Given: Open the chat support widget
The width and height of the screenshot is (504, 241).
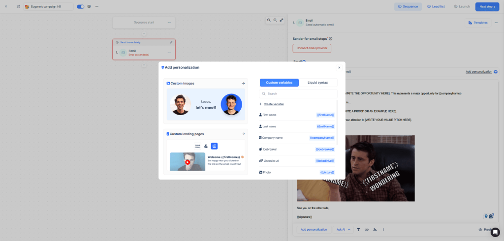Looking at the screenshot, I should (x=495, y=232).
